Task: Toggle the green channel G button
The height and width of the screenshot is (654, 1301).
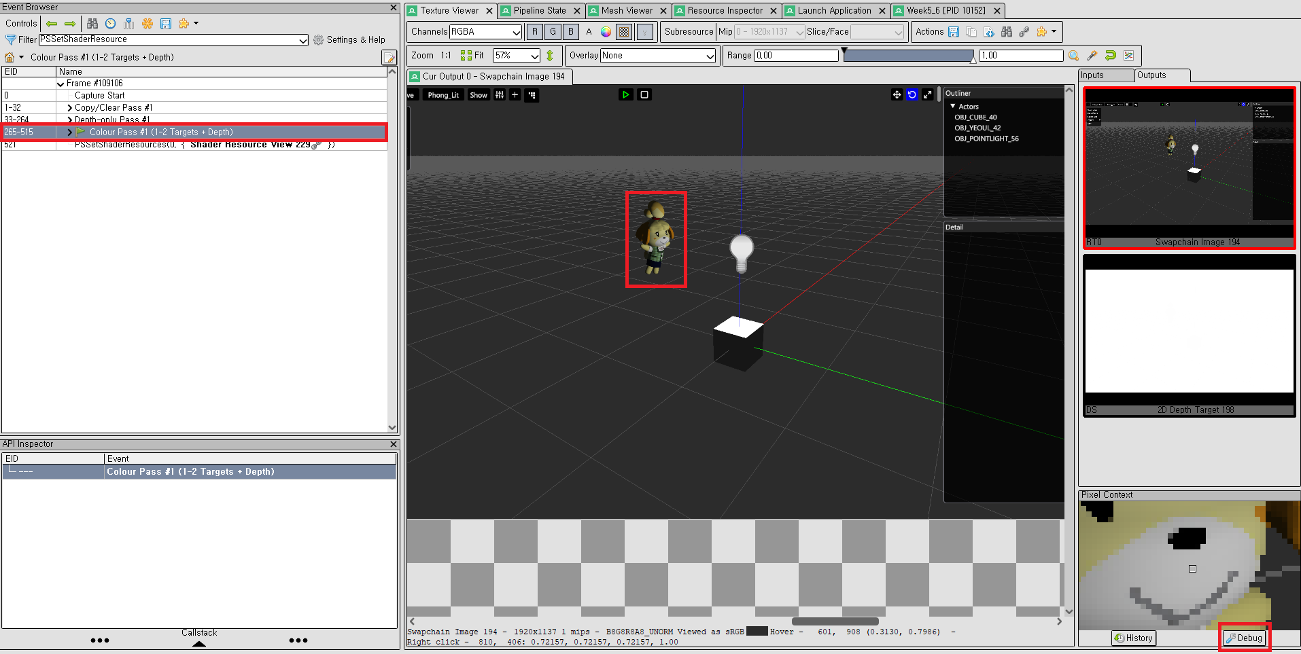Action: tap(553, 32)
